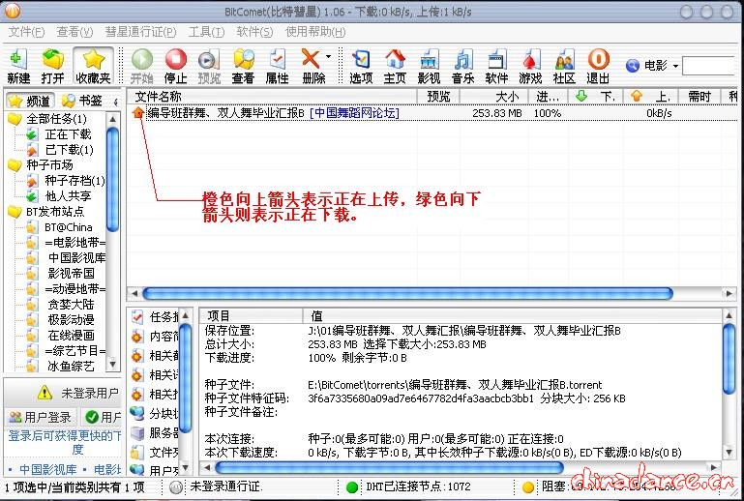Screen dimensions: 744x501
Task: Click the yellow 阻塞 status indicator
Action: point(527,487)
